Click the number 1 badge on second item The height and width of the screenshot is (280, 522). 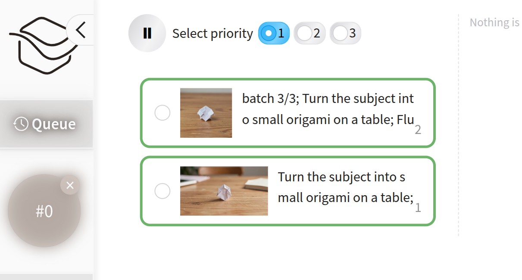click(x=418, y=208)
